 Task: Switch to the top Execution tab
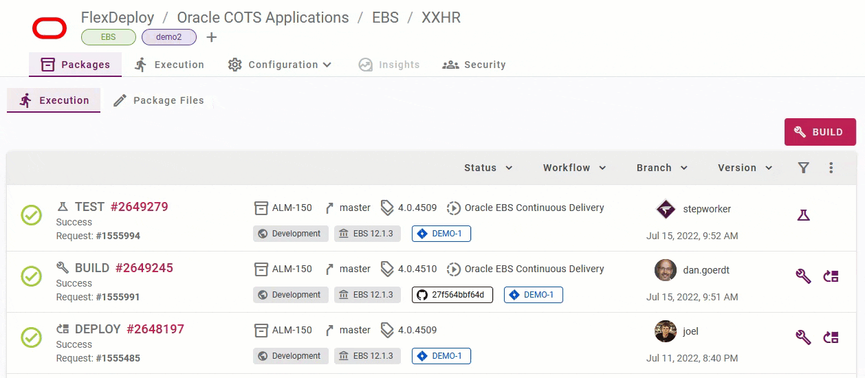pos(169,65)
